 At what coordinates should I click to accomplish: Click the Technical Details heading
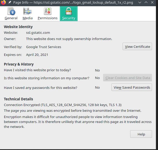18,99
